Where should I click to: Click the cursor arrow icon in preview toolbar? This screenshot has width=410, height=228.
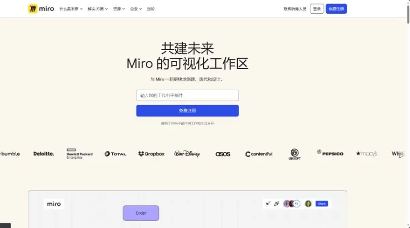[268, 203]
